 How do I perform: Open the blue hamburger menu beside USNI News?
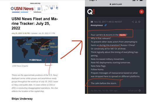(39, 9)
